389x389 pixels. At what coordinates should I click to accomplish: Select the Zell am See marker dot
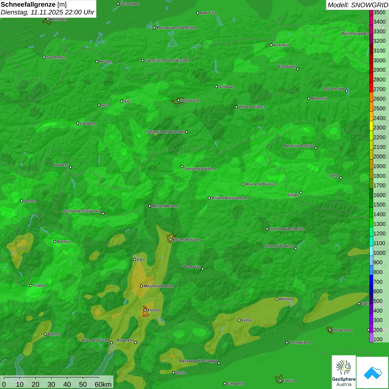(346, 91)
